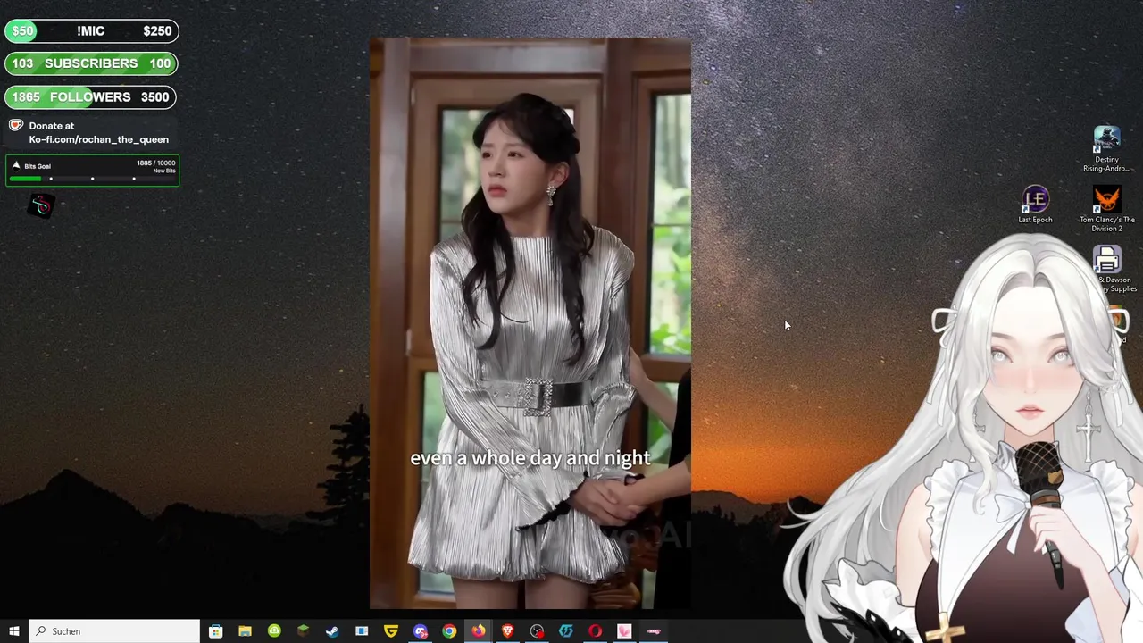Select Tom Clancy's The Division 2 shortcut
Screen dimensions: 1143x643
click(1106, 209)
